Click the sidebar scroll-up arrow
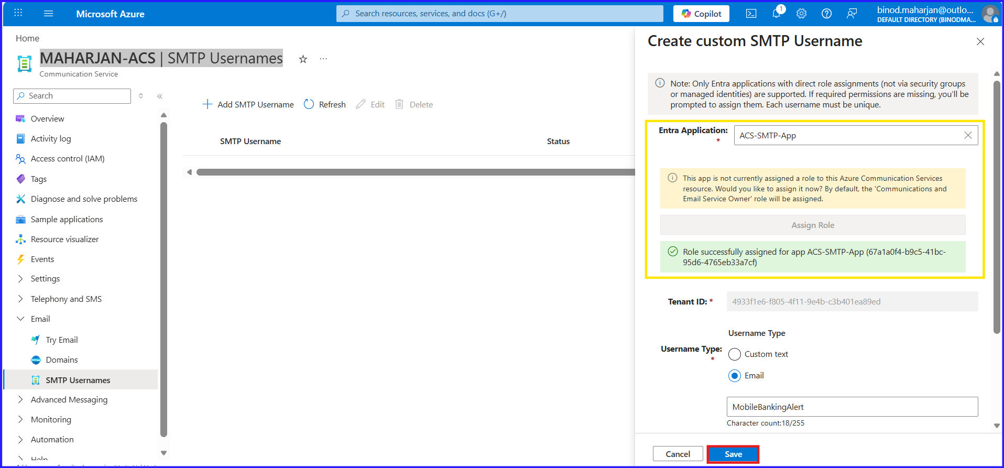 tap(163, 115)
